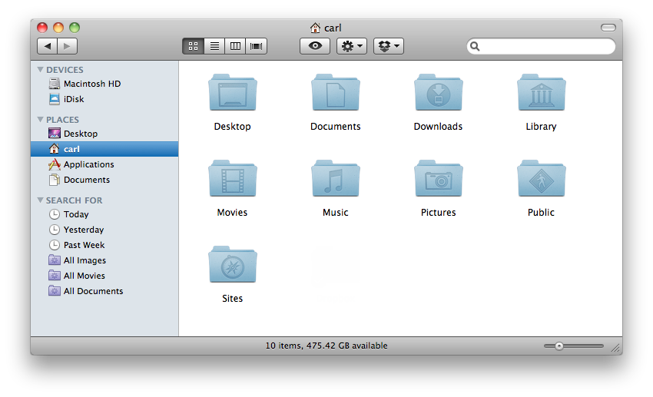Click the magnifying glass search icon
Screen dimensions: 653x397
pyautogui.click(x=475, y=46)
